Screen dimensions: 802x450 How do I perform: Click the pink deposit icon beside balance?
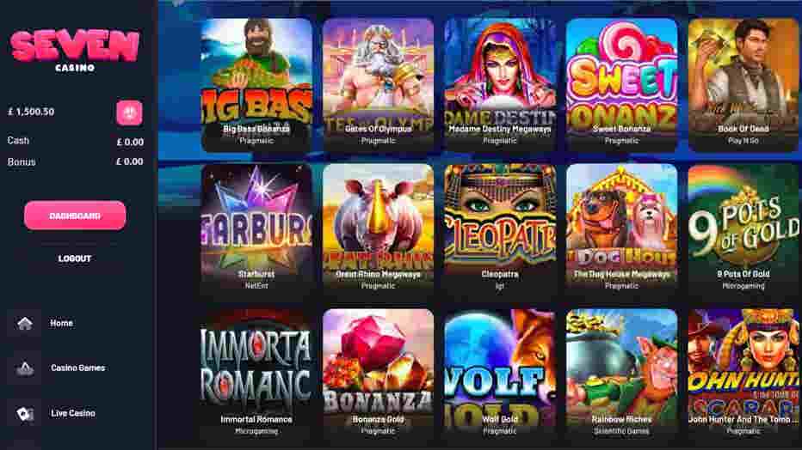pos(129,112)
